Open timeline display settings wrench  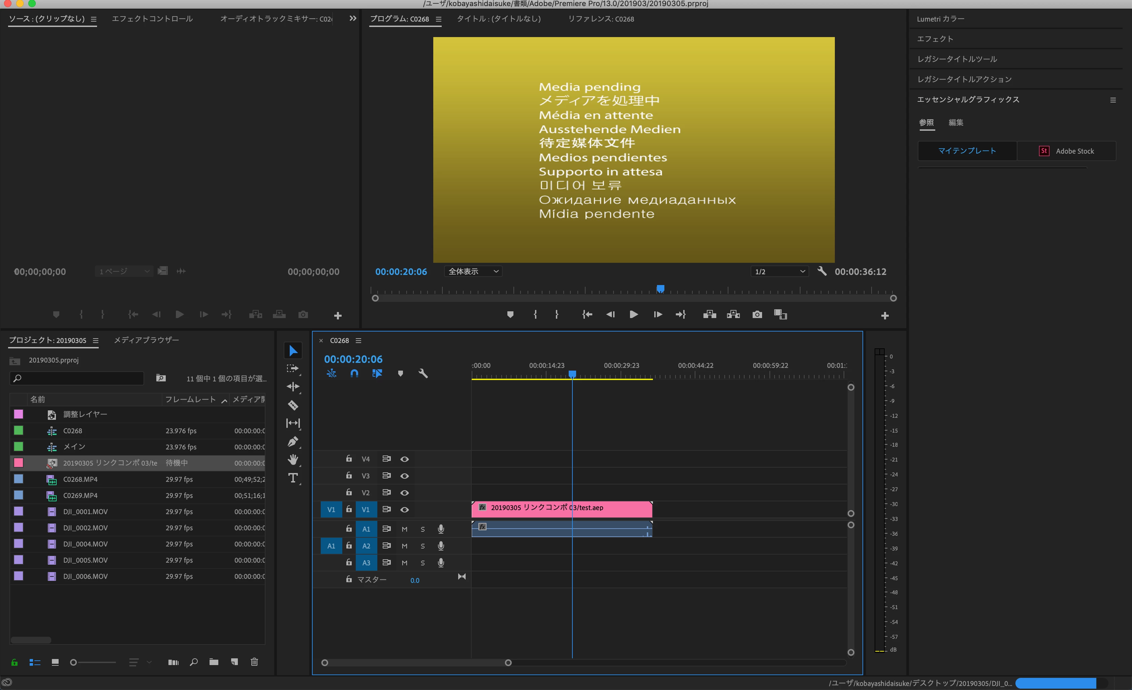coord(423,374)
